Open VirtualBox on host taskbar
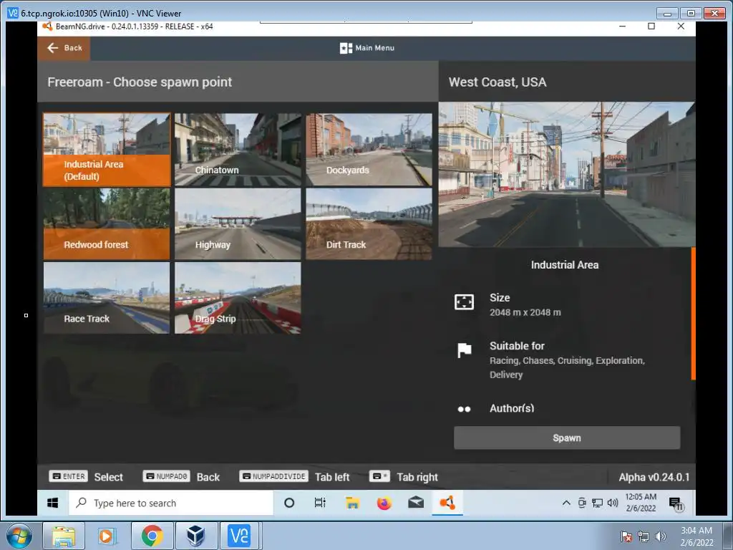The height and width of the screenshot is (550, 733). 195,536
